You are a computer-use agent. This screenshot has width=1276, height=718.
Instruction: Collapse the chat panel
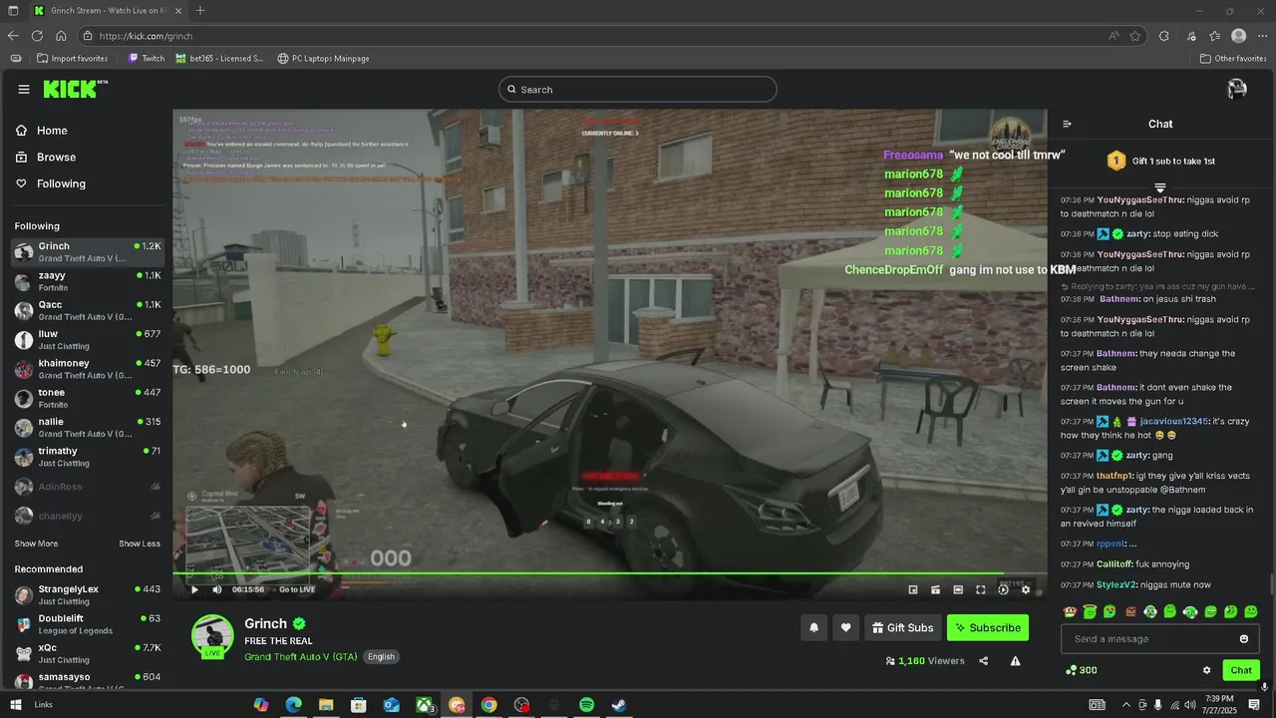pos(1067,125)
